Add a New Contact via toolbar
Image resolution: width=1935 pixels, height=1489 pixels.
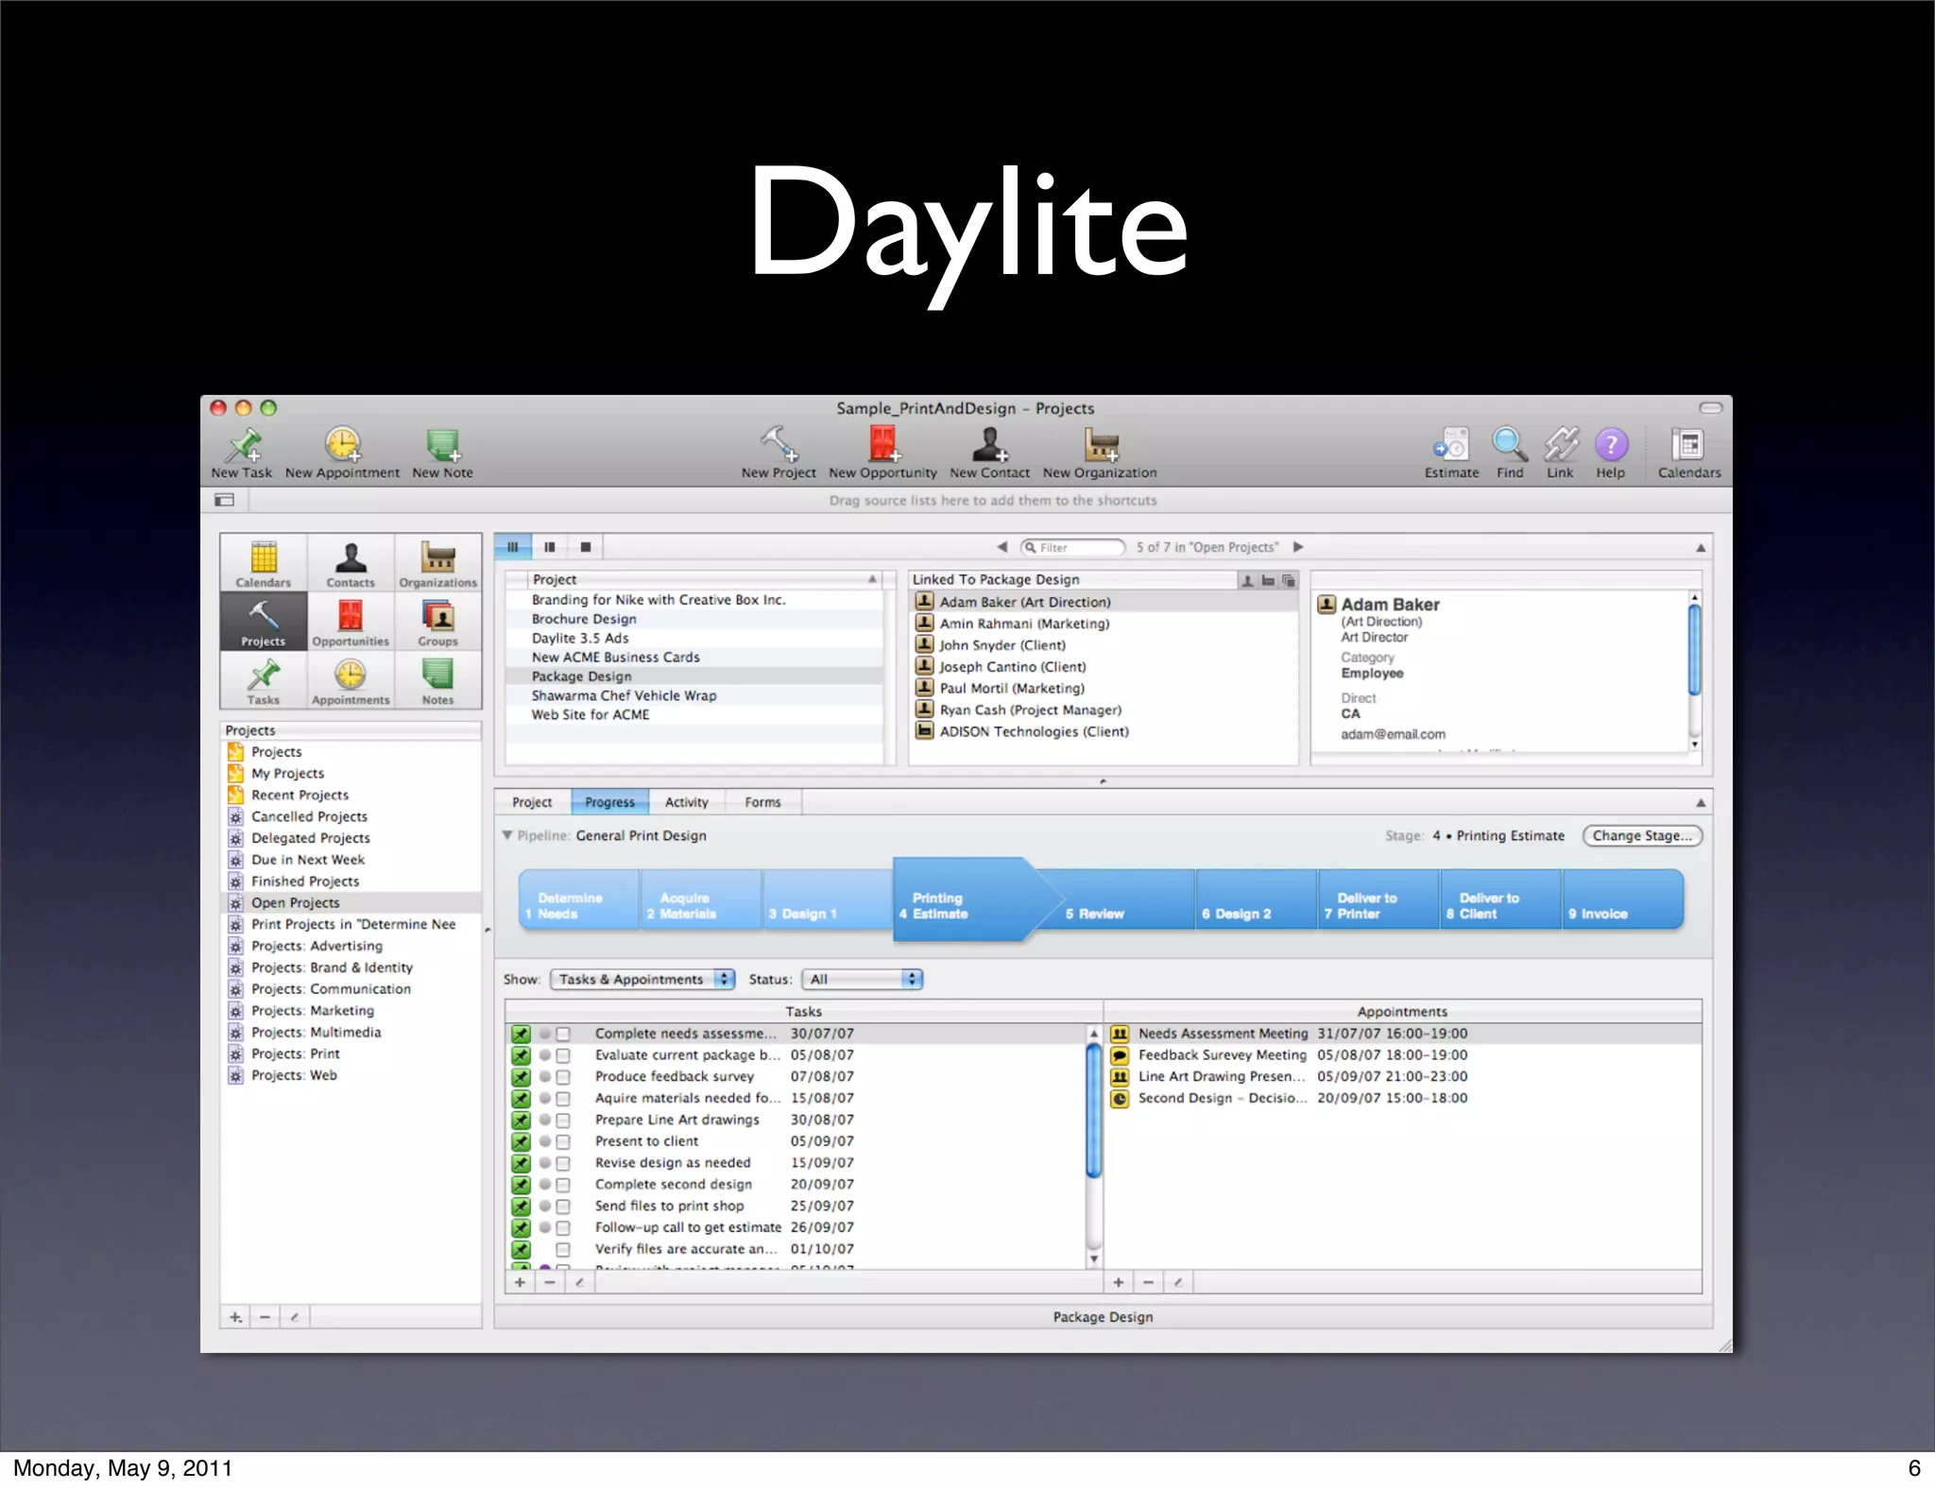click(x=989, y=453)
